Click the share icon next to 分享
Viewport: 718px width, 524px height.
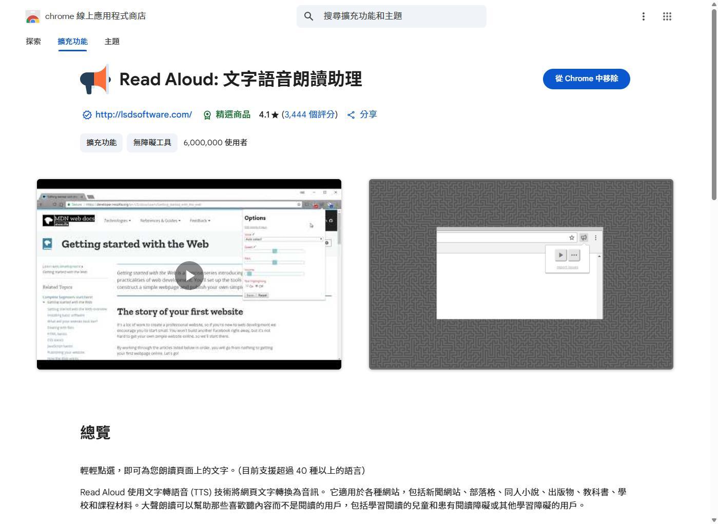(352, 114)
